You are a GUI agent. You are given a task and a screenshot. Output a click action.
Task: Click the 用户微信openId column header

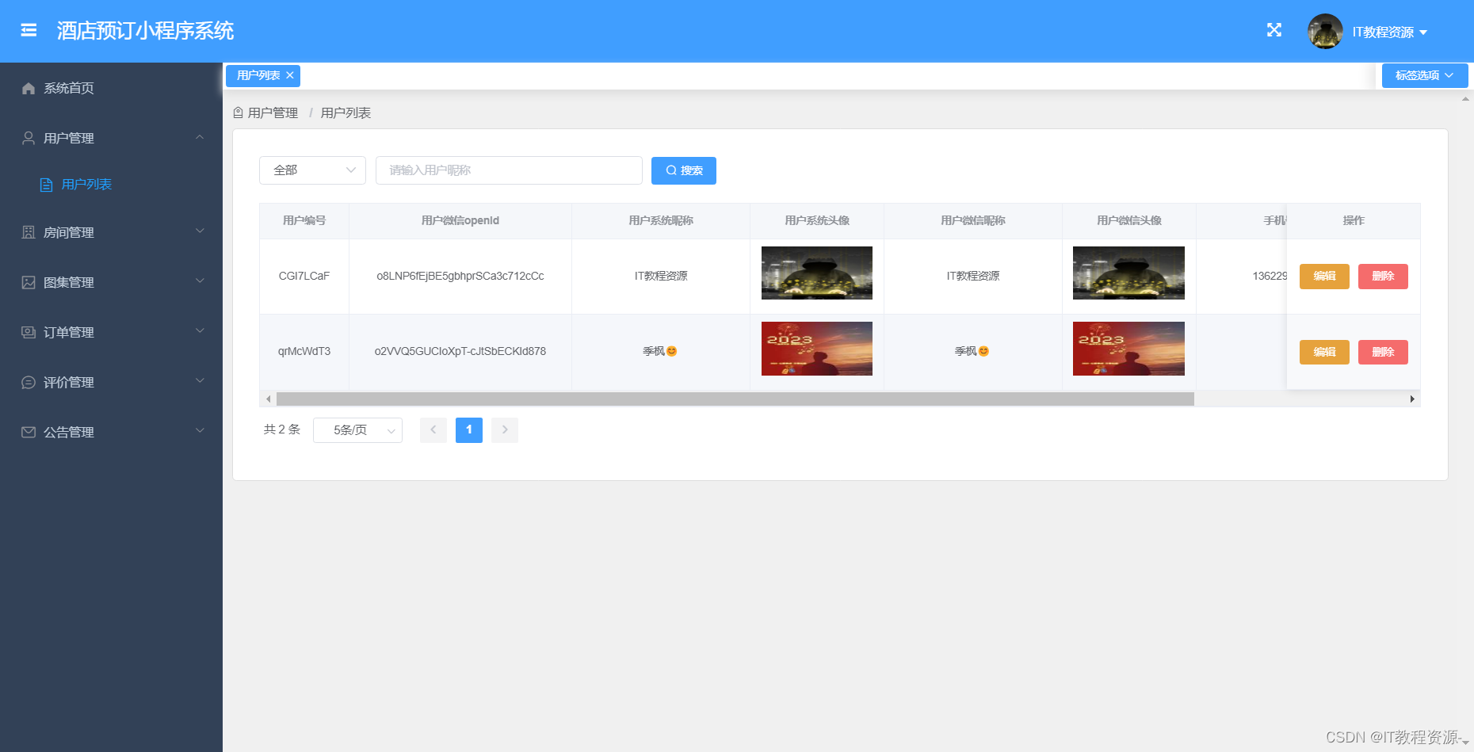click(460, 221)
